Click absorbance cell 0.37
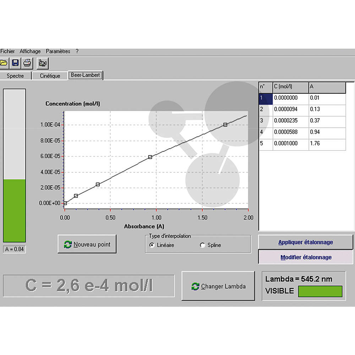Image resolution: width=355 pixels, height=355 pixels. tap(327, 122)
